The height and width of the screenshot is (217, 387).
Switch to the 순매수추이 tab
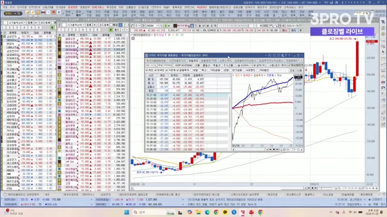click(x=226, y=60)
